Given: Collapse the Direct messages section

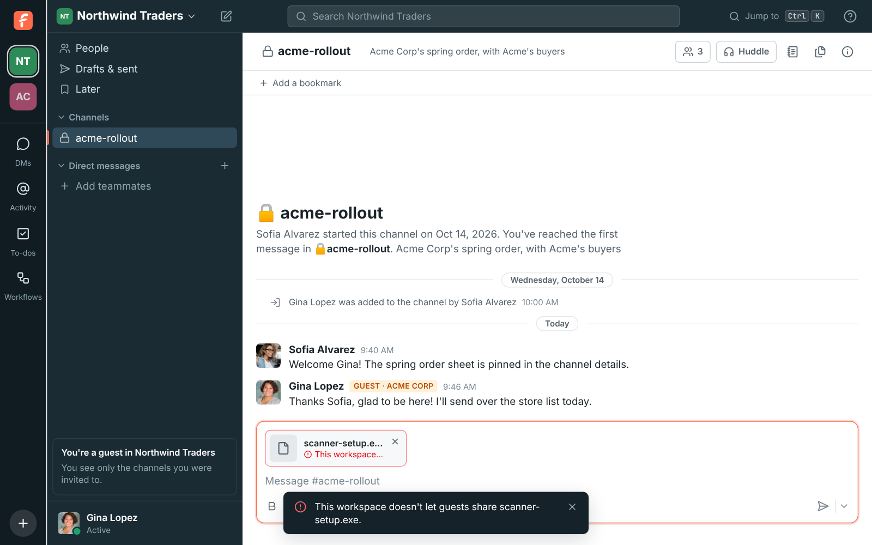Looking at the screenshot, I should 99,166.
